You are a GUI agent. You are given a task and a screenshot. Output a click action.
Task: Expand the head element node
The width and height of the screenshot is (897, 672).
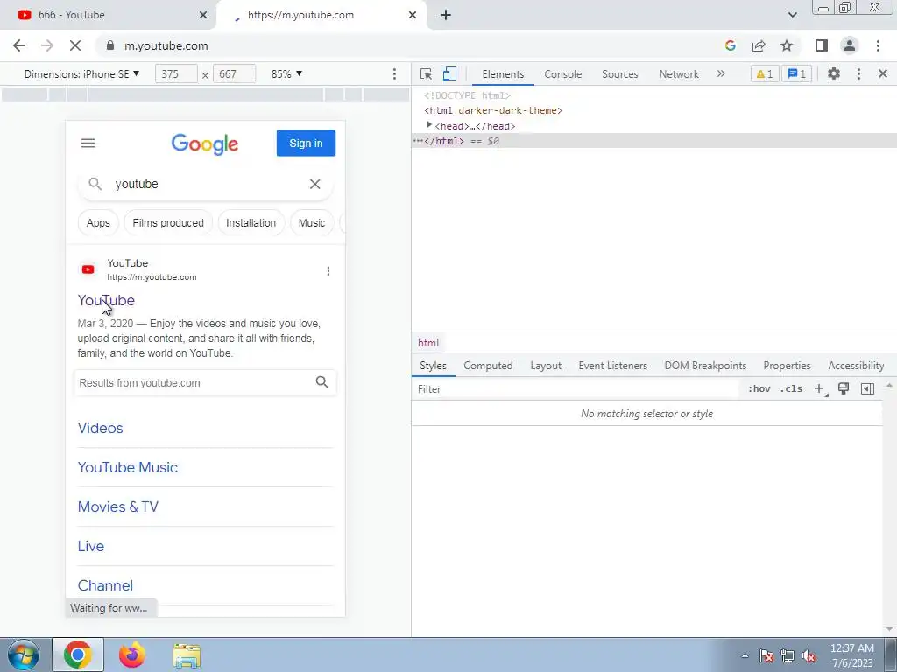point(429,125)
